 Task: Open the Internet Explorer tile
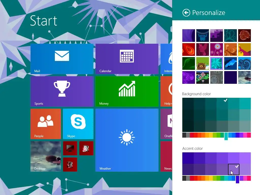point(166,59)
